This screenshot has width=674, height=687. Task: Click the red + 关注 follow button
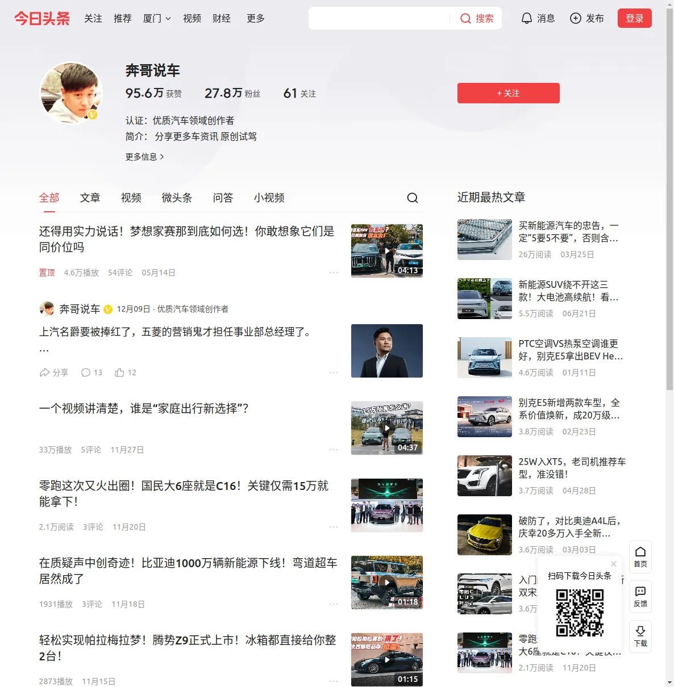pyautogui.click(x=509, y=93)
